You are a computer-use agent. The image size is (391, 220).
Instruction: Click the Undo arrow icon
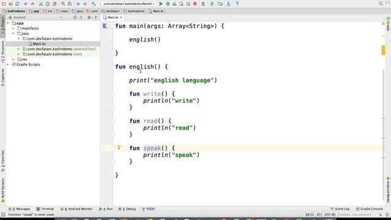(x=26, y=4)
